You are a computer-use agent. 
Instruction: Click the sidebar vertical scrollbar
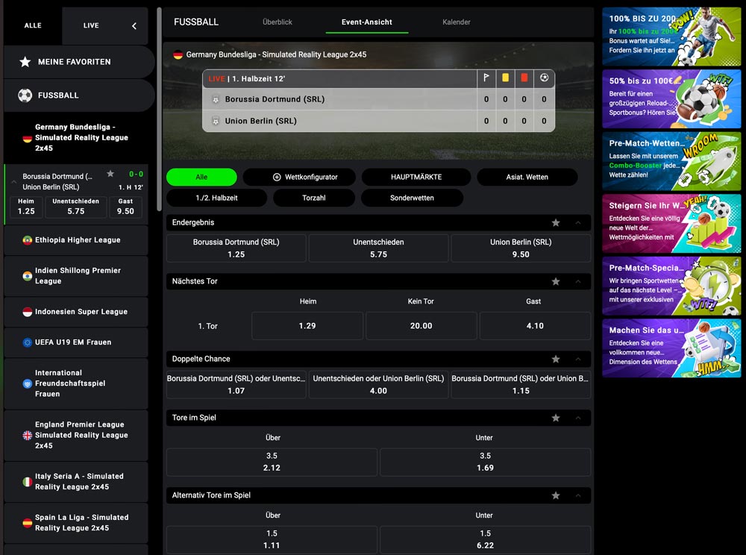pyautogui.click(x=159, y=110)
